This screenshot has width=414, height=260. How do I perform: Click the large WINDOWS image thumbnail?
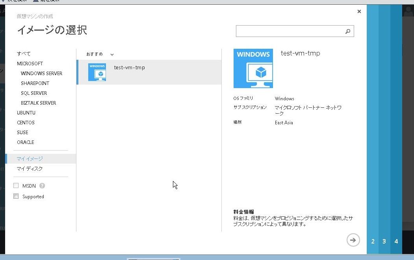pyautogui.click(x=253, y=68)
